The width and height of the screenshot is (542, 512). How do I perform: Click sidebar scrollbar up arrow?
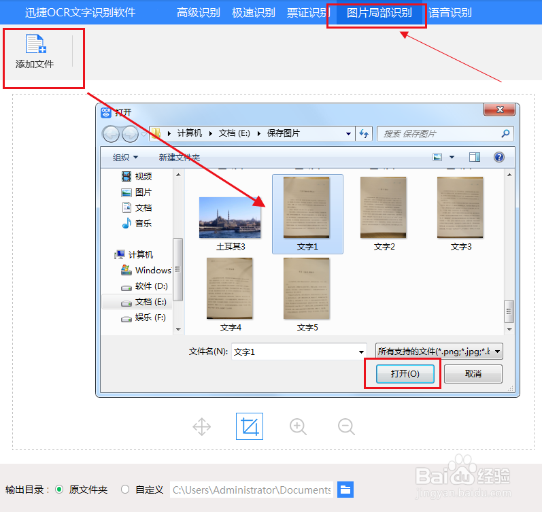[178, 175]
